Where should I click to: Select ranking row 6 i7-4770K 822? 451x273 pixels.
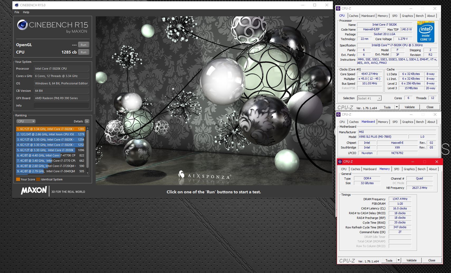[x=51, y=155]
